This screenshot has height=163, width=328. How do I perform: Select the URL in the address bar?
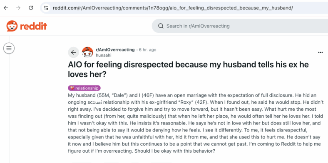click(173, 8)
